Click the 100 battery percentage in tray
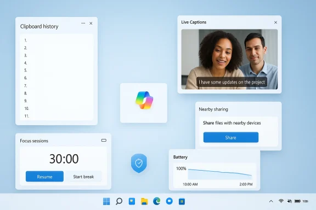The width and height of the screenshot is (316, 210). (305, 201)
